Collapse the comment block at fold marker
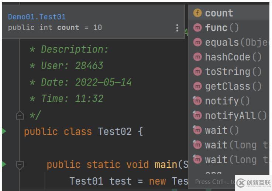Screen dimensions: 272x191 pyautogui.click(x=20, y=115)
